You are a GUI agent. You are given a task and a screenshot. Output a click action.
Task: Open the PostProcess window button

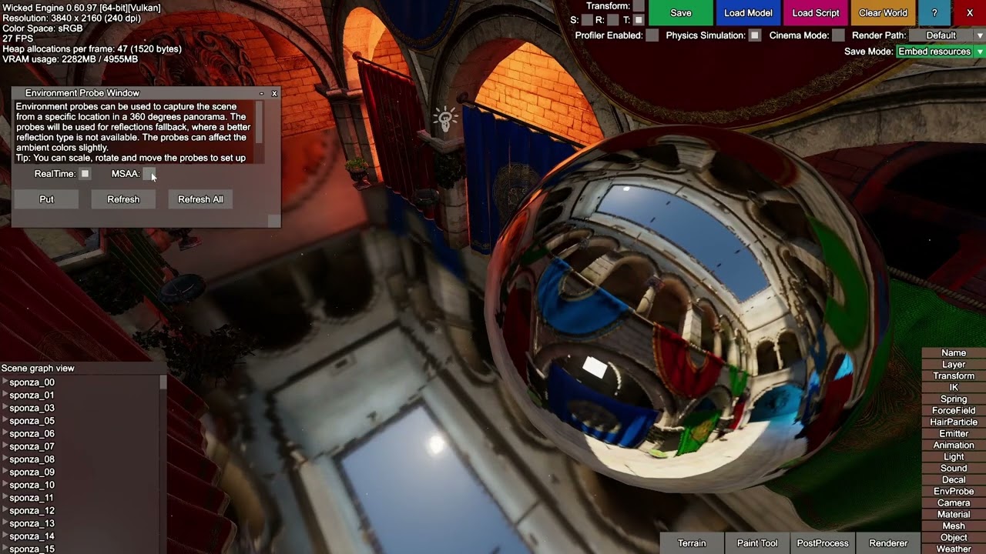pyautogui.click(x=823, y=543)
